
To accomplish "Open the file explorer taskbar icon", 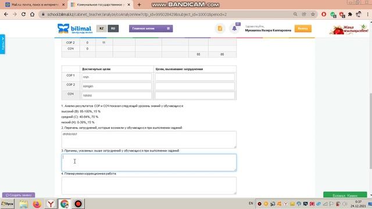I will click(23, 204).
